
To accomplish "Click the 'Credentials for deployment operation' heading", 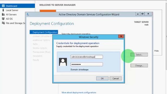I will (x=78, y=43).
